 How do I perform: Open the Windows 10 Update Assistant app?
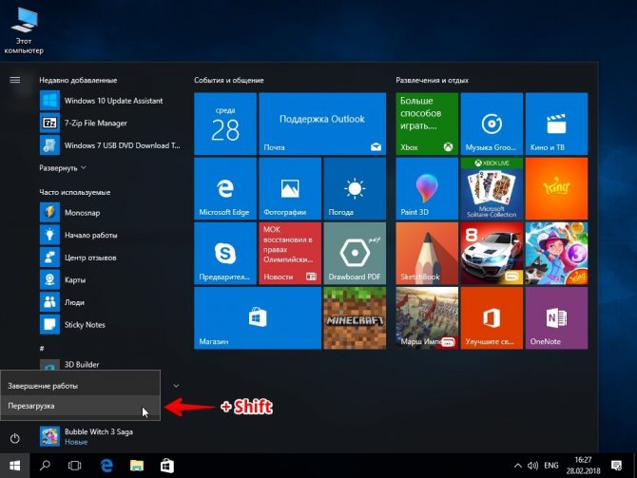point(109,101)
